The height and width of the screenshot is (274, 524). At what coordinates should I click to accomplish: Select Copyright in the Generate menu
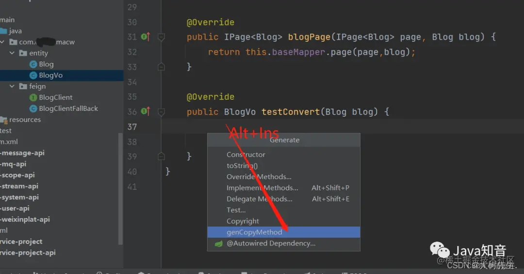[243, 221]
